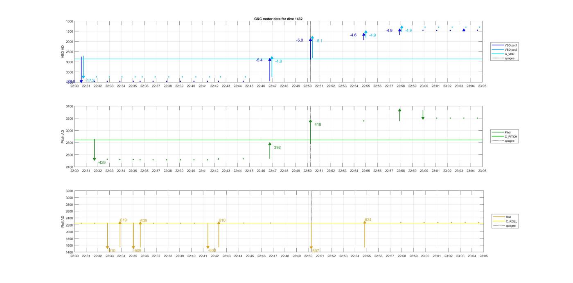Click the '-5.0' VBD rate label
573x283 pixels.
pyautogui.click(x=300, y=40)
